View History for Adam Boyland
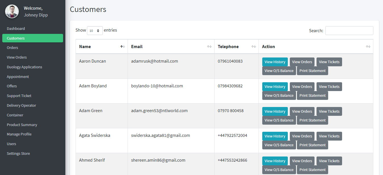 [x=275, y=87]
